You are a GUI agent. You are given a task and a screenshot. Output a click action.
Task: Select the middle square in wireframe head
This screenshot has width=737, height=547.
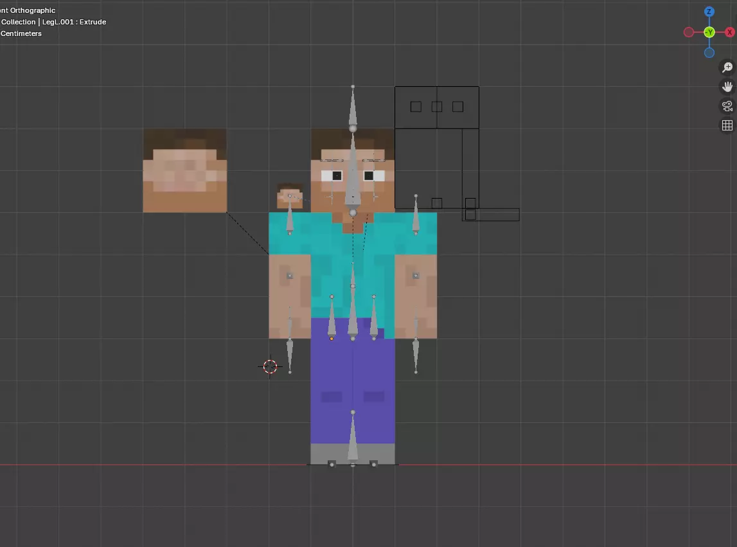[437, 107]
